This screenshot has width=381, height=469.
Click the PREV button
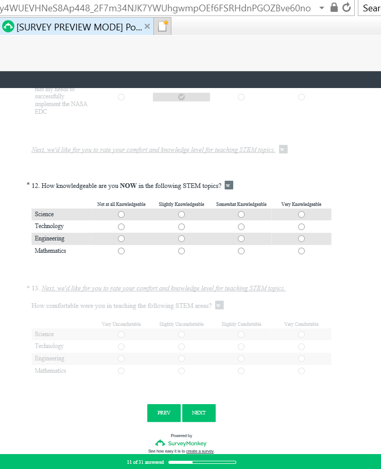click(164, 413)
